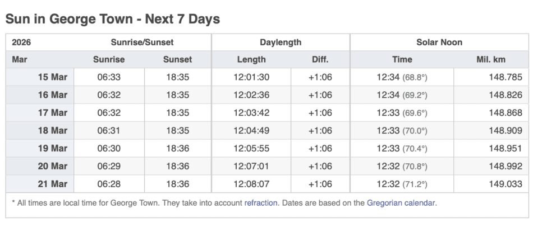This screenshot has height=227, width=533.
Task: Click the Sunrise/Sunset group header
Action: pyautogui.click(x=142, y=42)
